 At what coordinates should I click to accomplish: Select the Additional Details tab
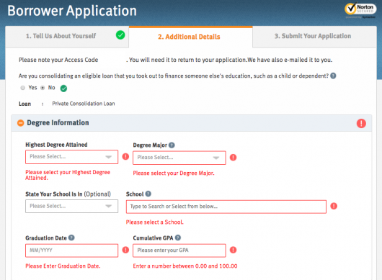[x=191, y=37]
